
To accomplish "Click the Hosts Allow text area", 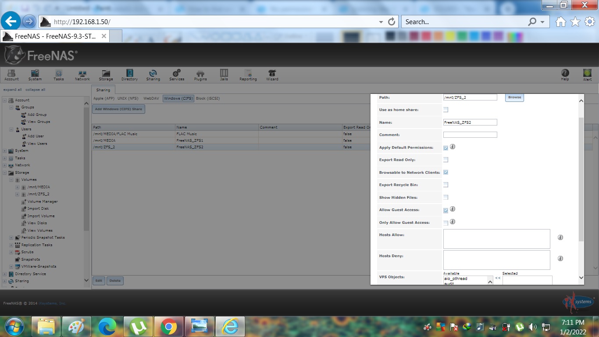I will [496, 239].
